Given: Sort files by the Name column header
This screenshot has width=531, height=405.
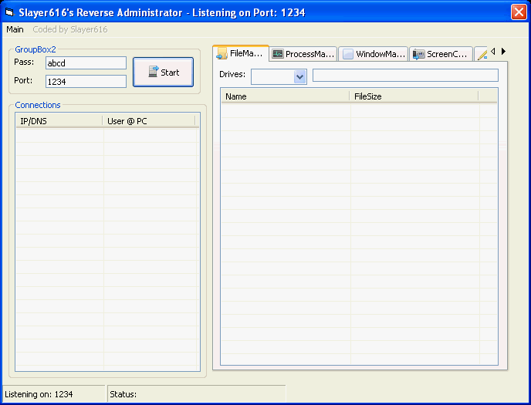Looking at the screenshot, I should click(285, 96).
